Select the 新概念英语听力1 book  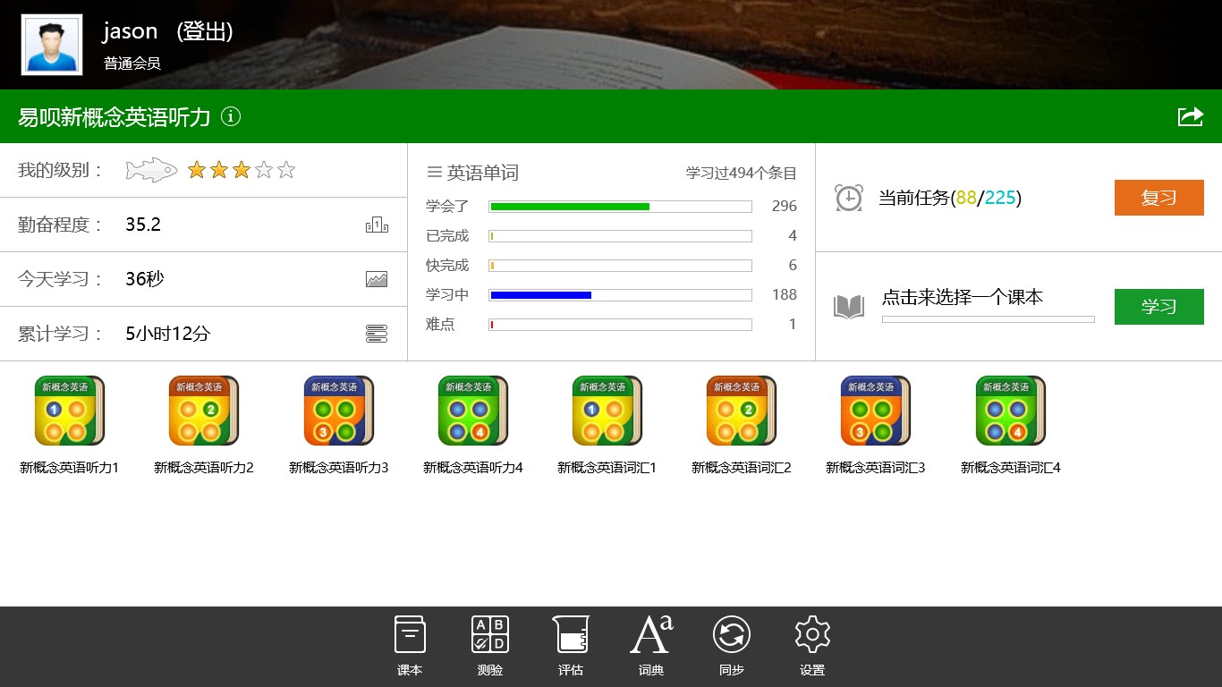(70, 411)
